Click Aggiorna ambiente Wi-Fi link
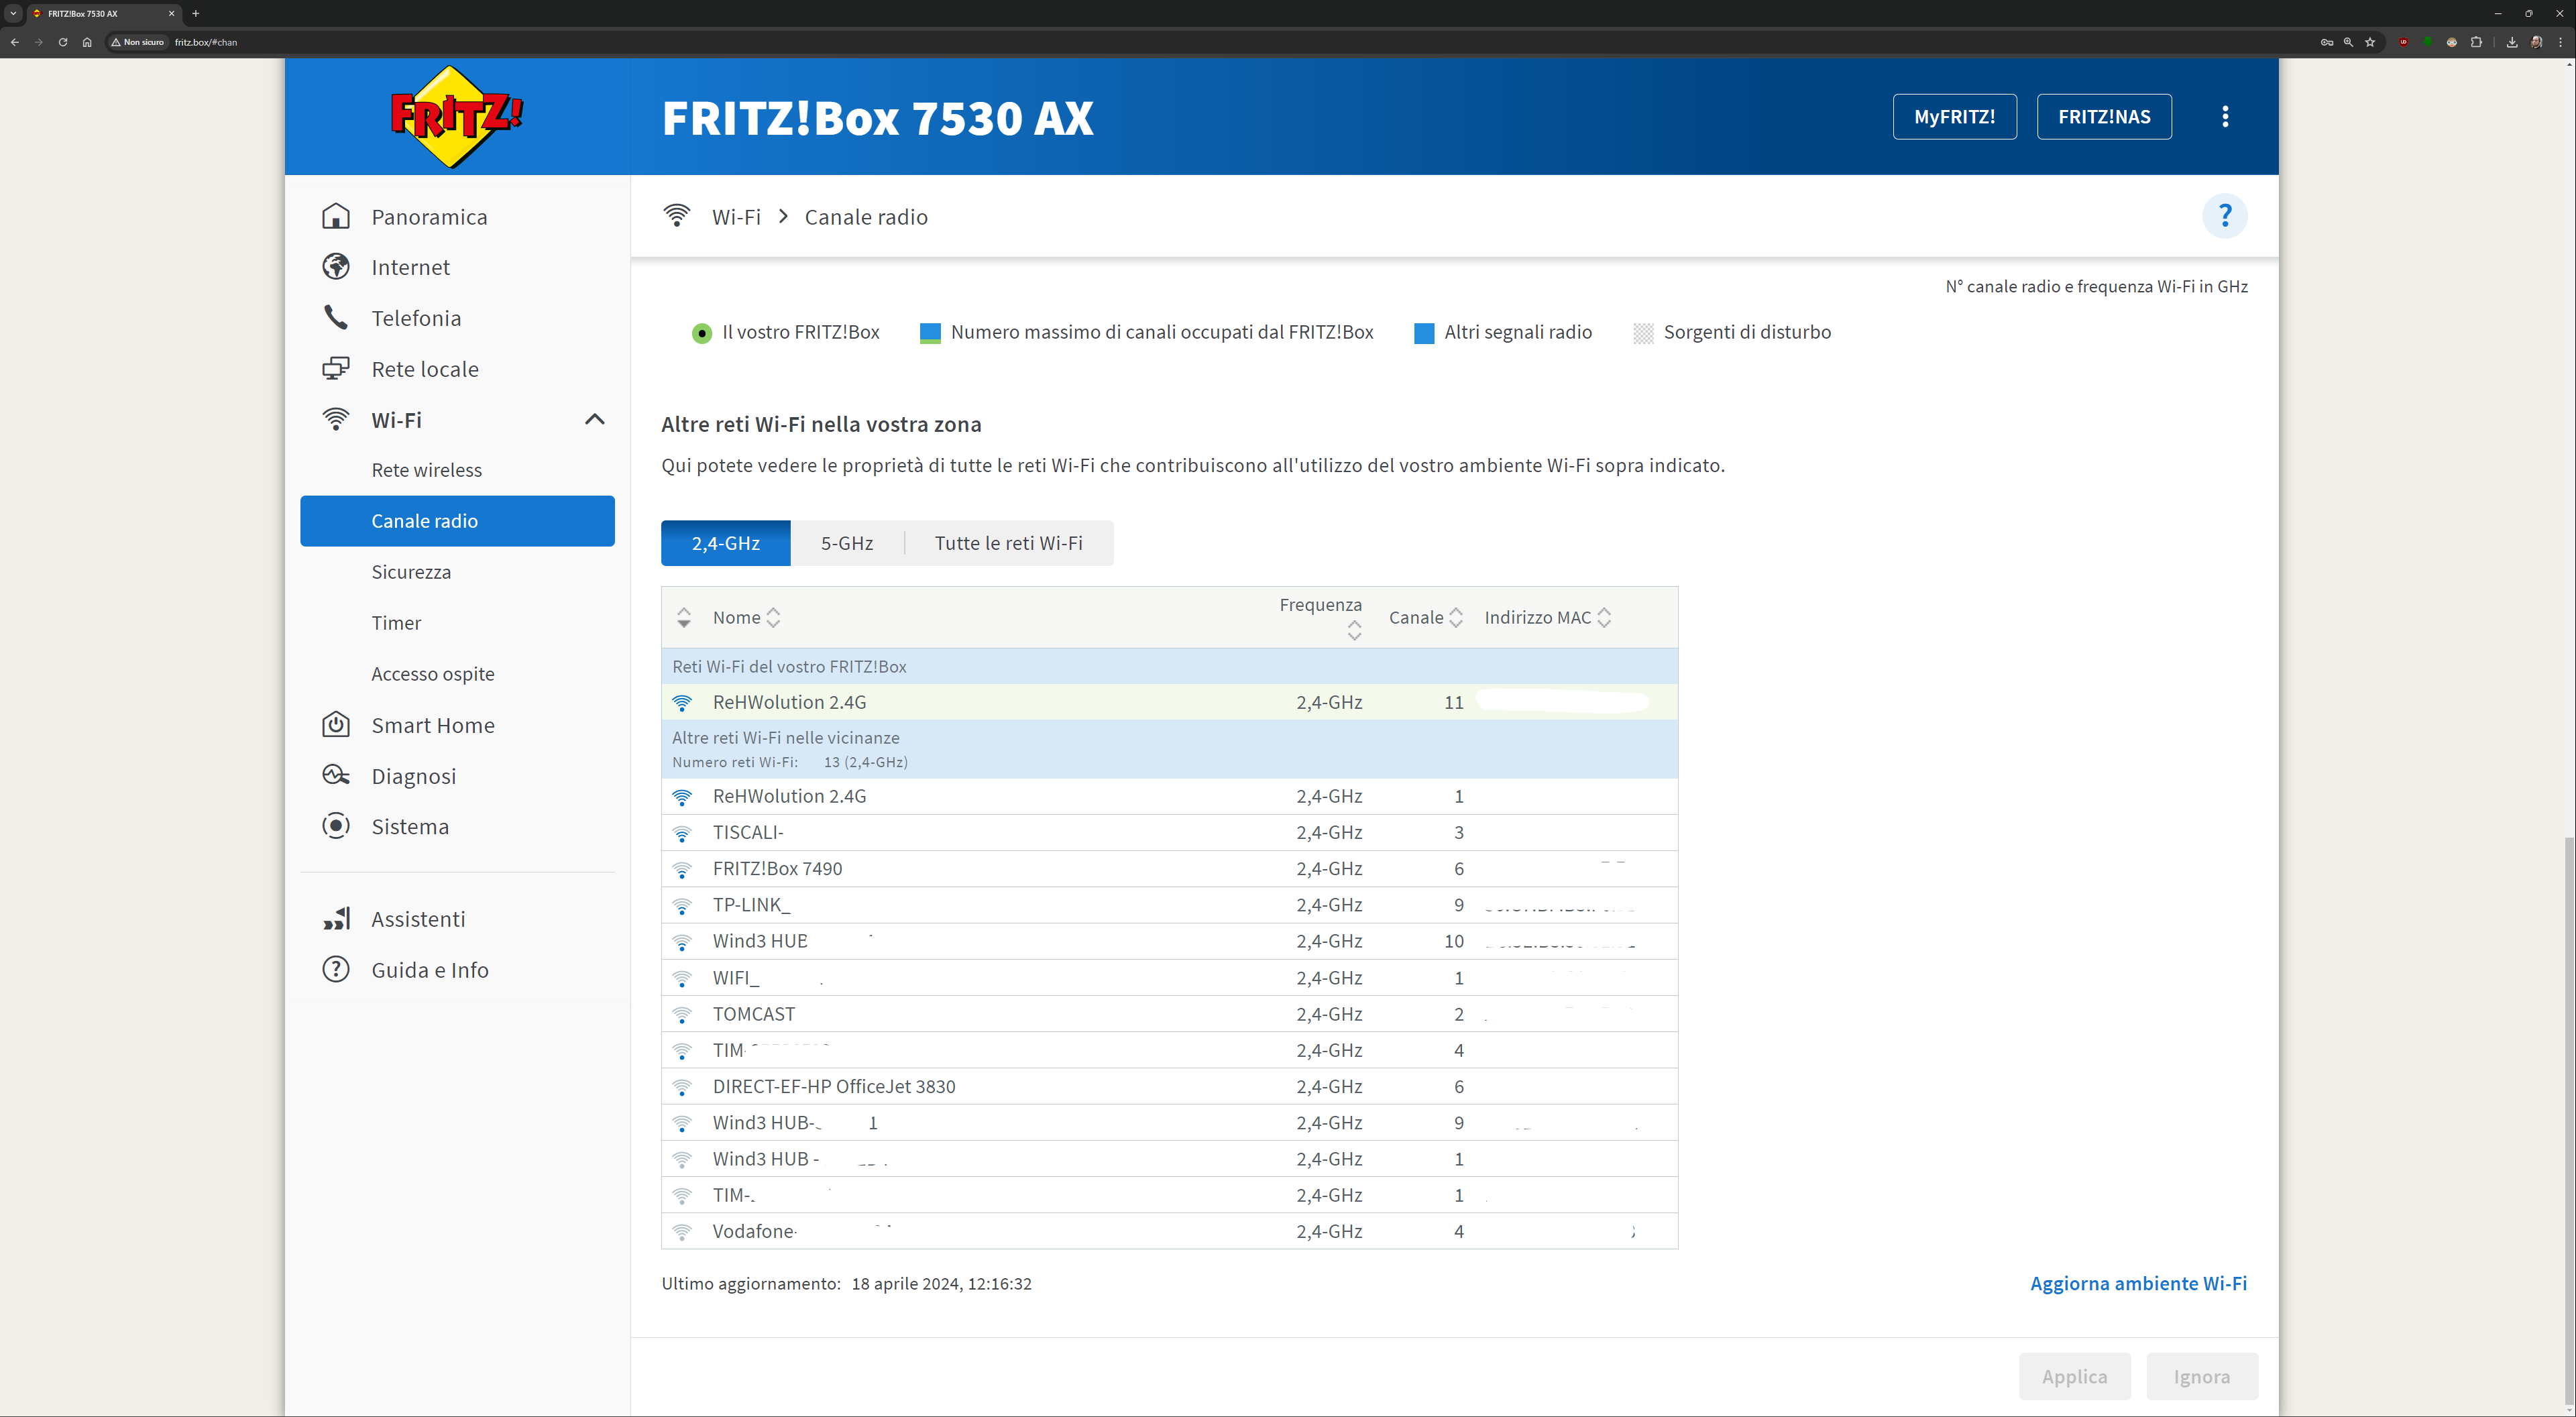Viewport: 2576px width, 1417px height. [x=2138, y=1283]
